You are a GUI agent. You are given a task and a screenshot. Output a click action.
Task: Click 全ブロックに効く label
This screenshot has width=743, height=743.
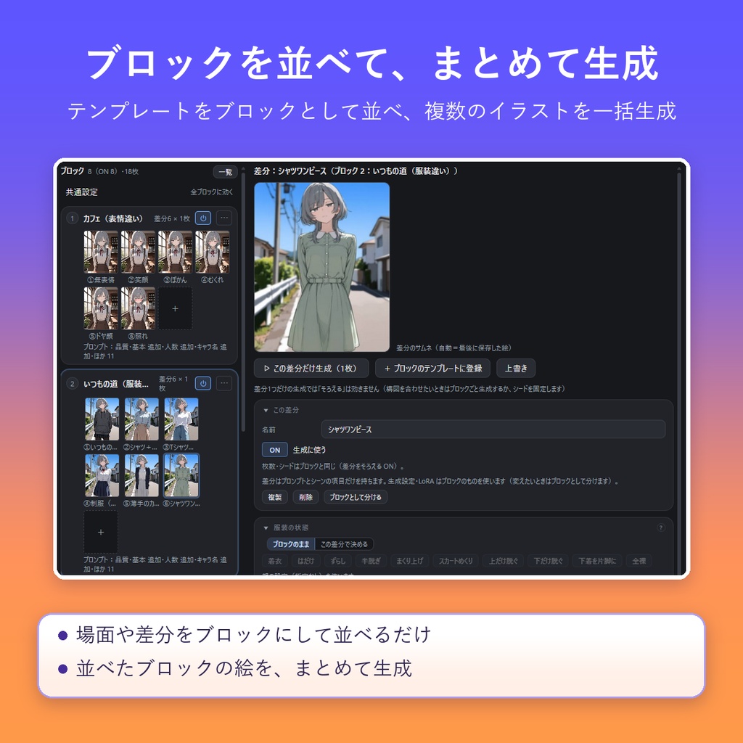pos(212,192)
